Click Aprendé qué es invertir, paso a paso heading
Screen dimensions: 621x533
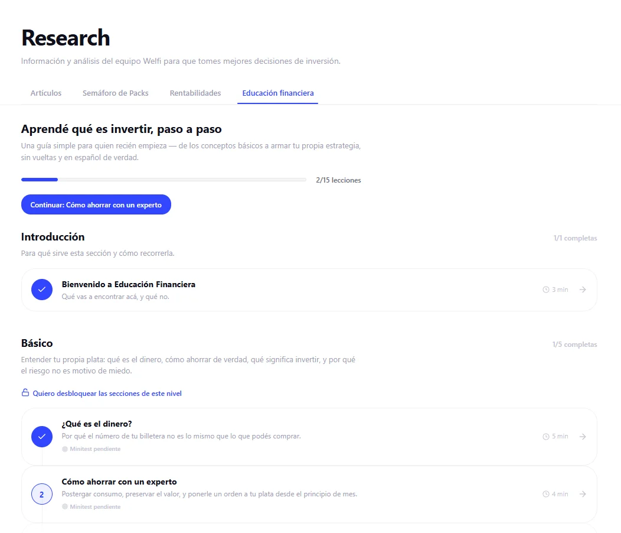coord(121,129)
